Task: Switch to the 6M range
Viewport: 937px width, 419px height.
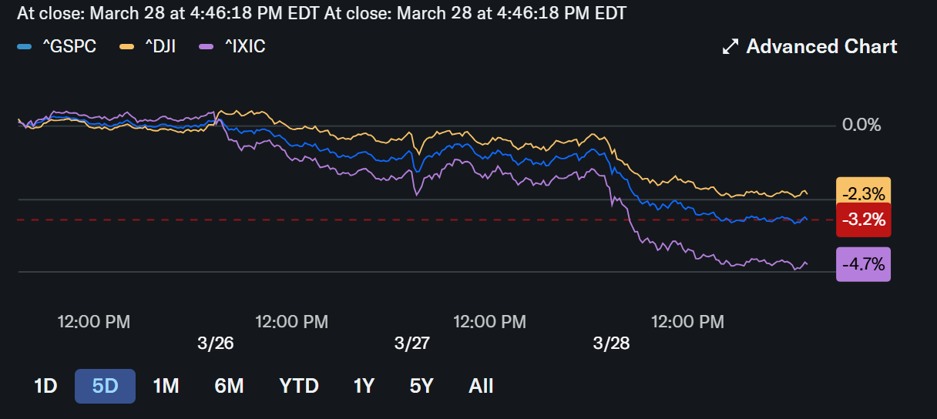Action: pos(229,387)
